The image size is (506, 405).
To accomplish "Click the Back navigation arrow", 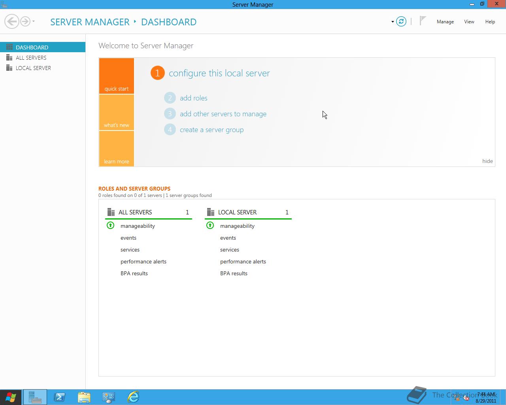I will click(x=12, y=21).
